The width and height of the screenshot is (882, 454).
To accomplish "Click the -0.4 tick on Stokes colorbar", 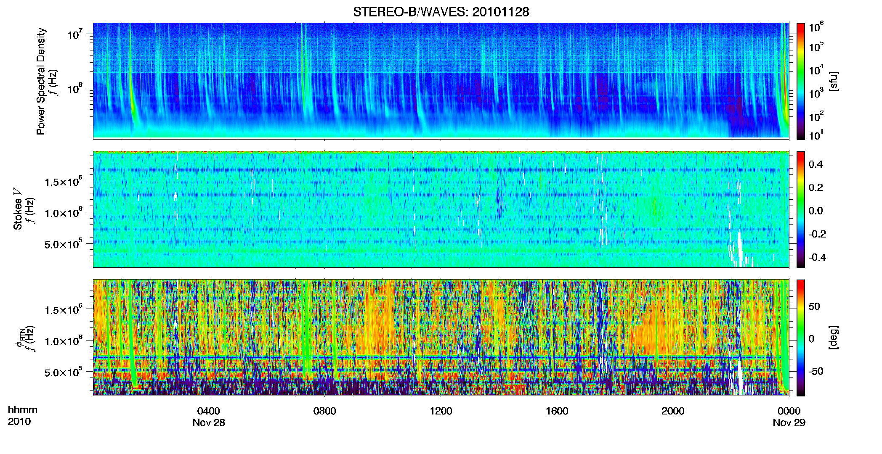I will tap(817, 258).
